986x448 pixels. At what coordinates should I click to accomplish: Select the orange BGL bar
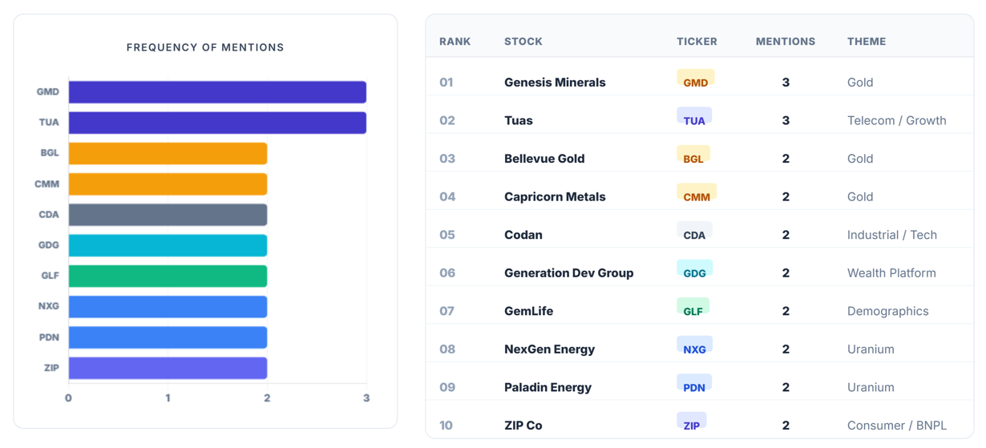[168, 153]
